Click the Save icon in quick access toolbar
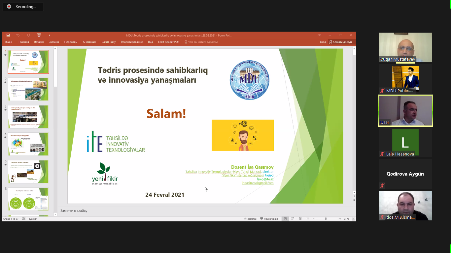451x253 pixels. click(8, 35)
